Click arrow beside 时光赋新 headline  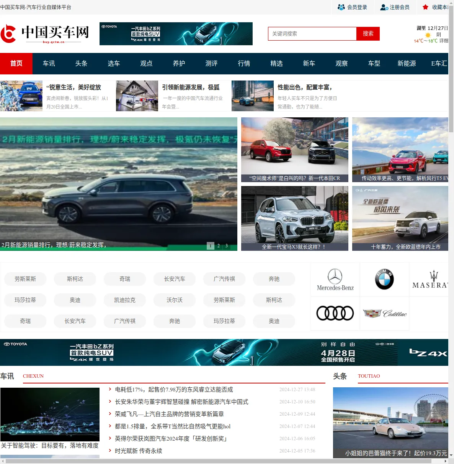click(x=110, y=451)
